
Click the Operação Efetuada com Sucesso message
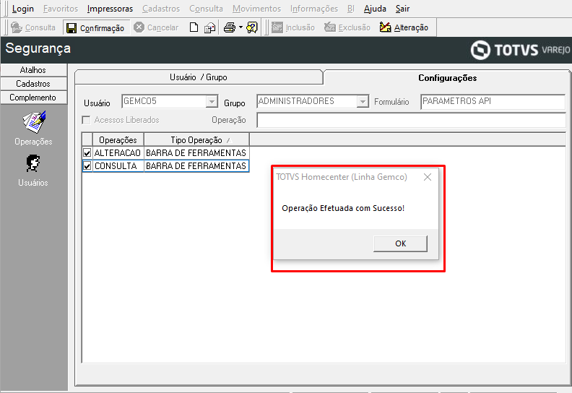pyautogui.click(x=343, y=208)
